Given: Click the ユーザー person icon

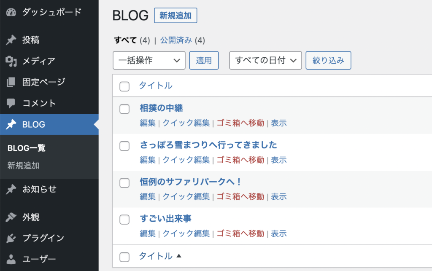Looking at the screenshot, I should click(x=11, y=258).
